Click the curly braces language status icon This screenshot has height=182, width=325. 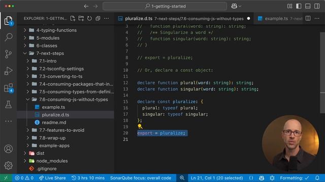point(251,178)
